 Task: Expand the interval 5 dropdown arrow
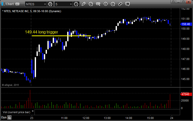[x=71, y=4]
